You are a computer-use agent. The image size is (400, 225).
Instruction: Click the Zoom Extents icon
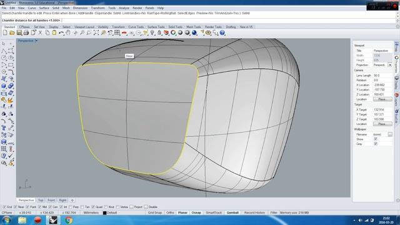96,32
